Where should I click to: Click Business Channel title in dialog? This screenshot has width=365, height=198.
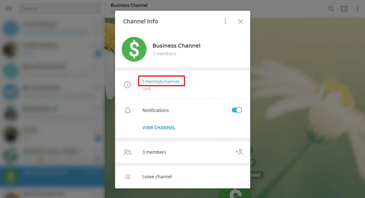(176, 46)
